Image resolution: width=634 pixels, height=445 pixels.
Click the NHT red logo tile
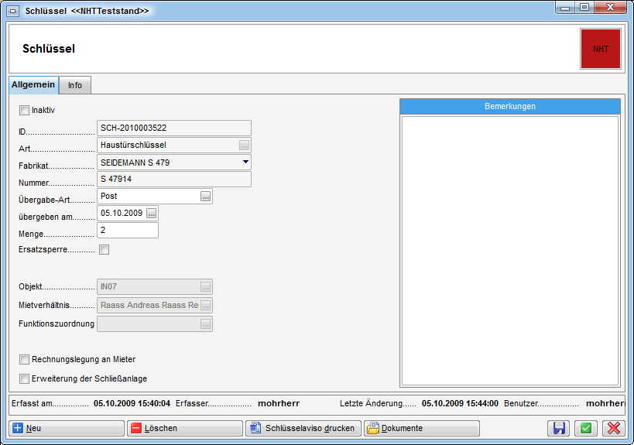pyautogui.click(x=600, y=49)
